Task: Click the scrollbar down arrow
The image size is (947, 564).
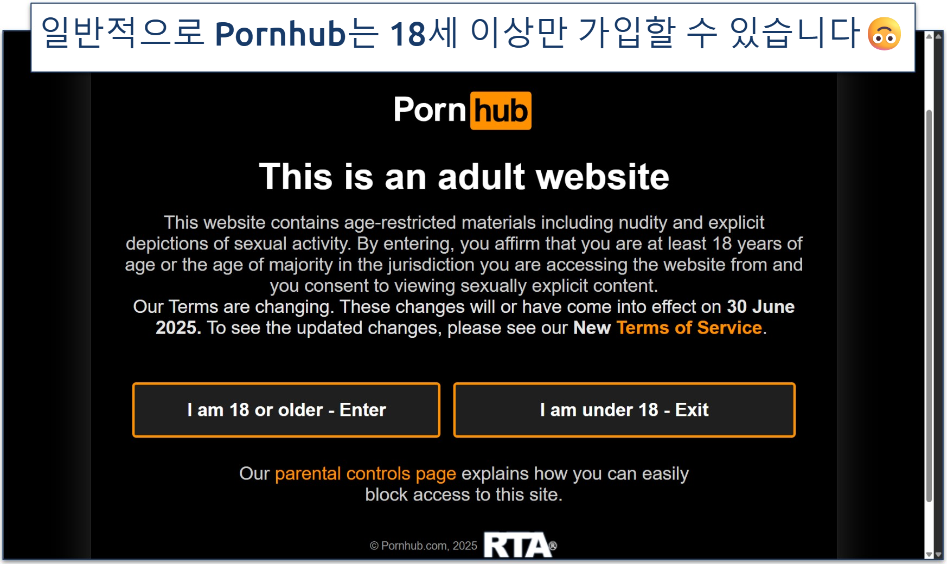Action: pos(929,554)
